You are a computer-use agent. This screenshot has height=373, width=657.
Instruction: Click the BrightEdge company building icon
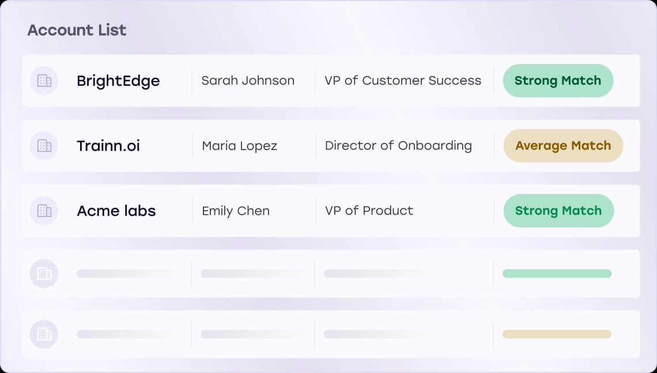44,81
